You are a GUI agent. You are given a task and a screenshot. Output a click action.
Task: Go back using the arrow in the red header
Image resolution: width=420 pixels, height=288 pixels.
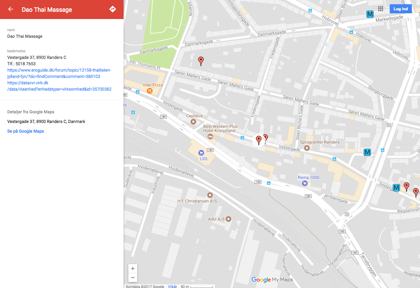11,9
